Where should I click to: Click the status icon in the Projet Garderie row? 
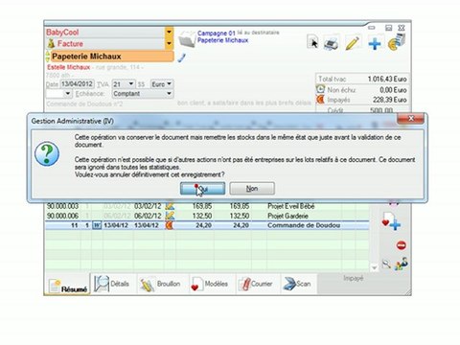point(170,216)
